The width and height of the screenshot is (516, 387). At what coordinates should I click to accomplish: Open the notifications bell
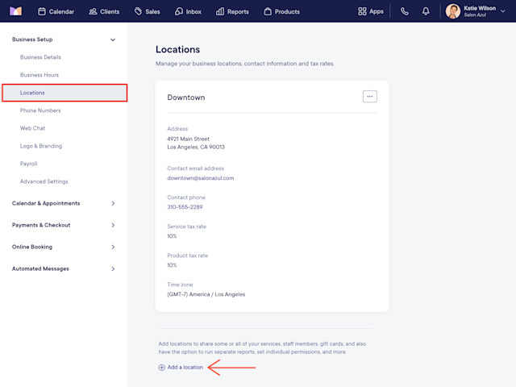pyautogui.click(x=426, y=11)
